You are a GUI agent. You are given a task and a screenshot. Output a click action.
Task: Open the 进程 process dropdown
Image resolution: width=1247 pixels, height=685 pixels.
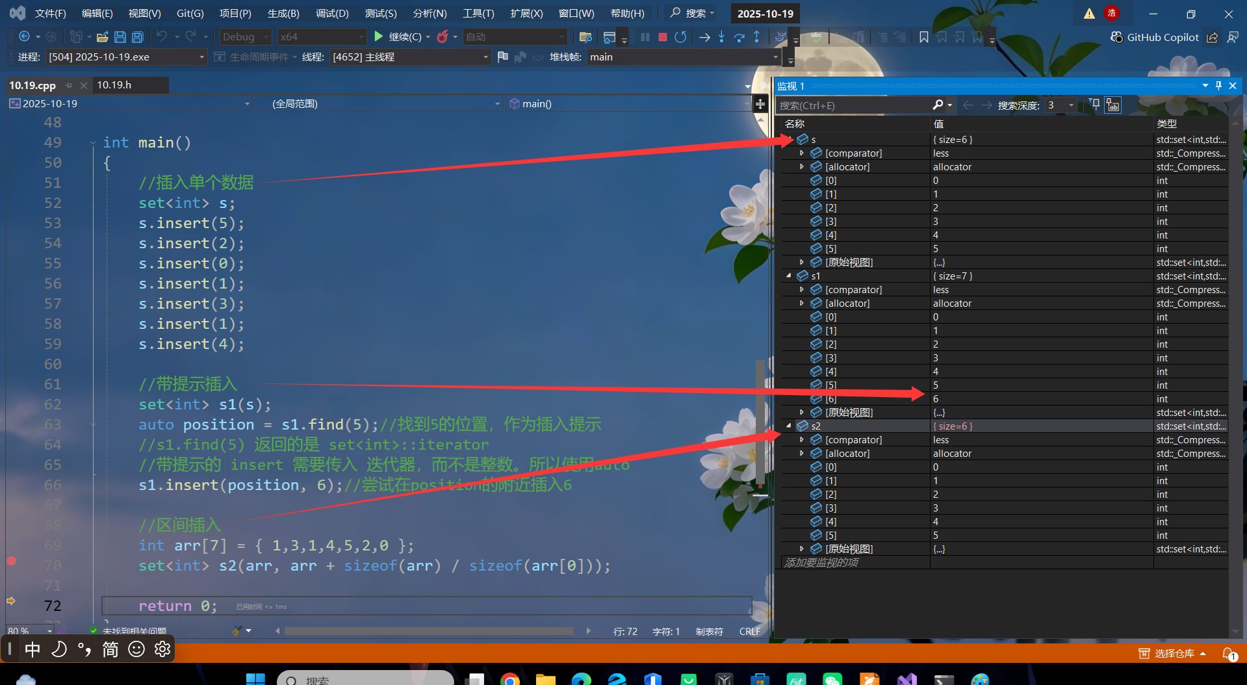point(127,57)
